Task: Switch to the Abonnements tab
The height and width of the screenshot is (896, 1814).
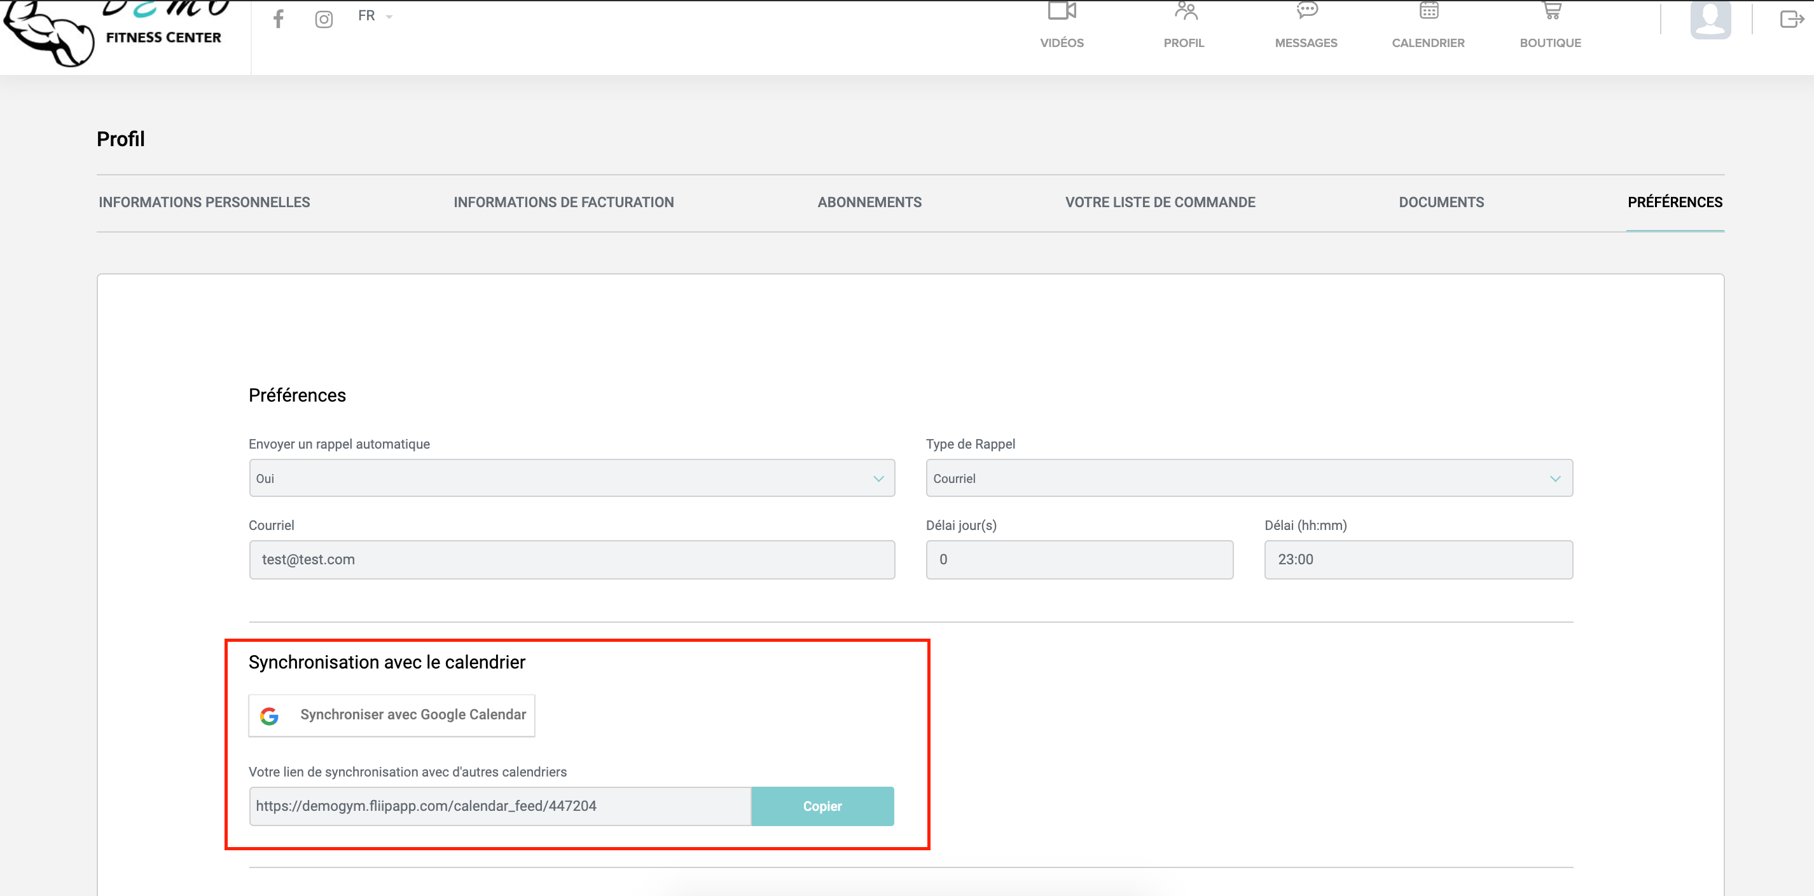Action: 869,203
